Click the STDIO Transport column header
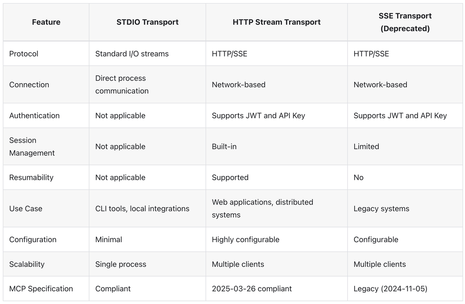This screenshot has height=304, width=465. pos(147,22)
